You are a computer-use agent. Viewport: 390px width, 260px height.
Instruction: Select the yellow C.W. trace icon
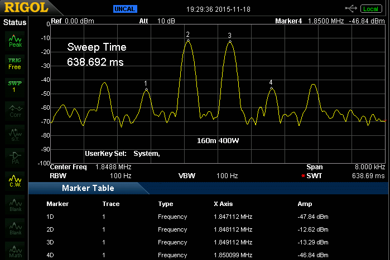point(15,180)
